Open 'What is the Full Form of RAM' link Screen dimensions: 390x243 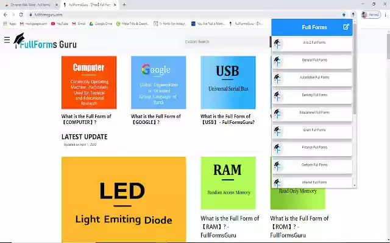(230, 227)
